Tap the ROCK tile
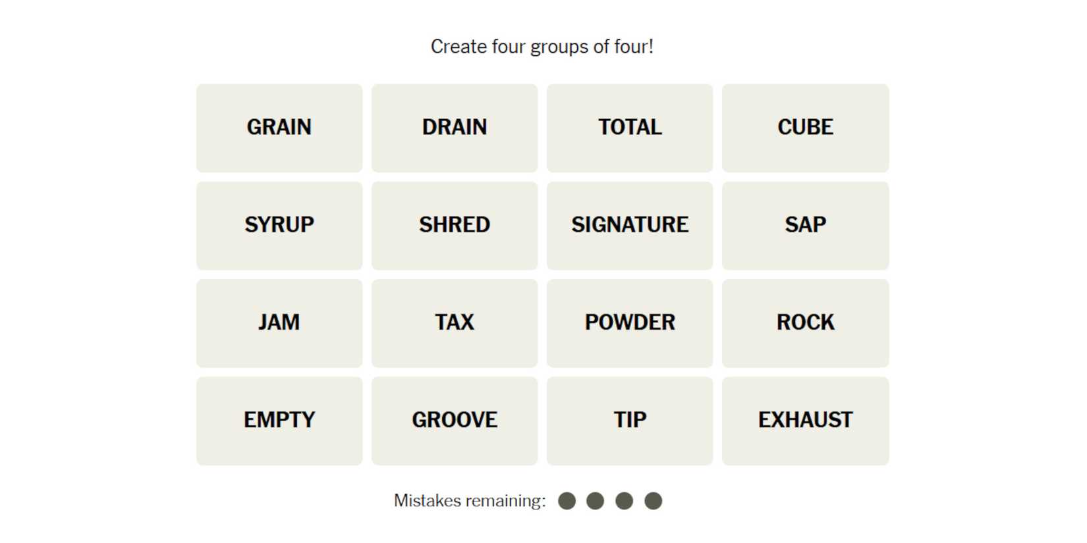 [805, 323]
